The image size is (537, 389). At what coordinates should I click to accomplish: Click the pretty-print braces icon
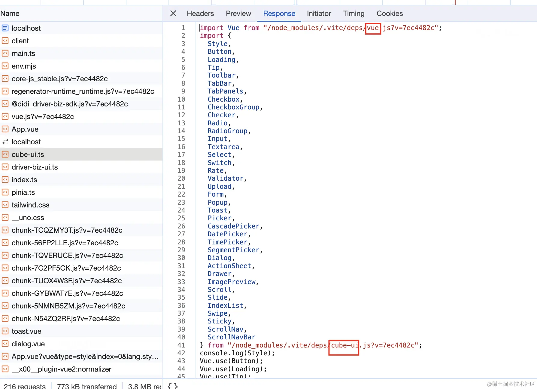(173, 386)
